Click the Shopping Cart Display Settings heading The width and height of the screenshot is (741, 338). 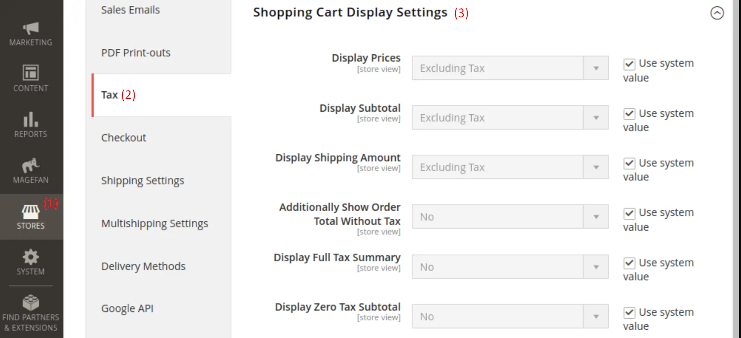(350, 13)
